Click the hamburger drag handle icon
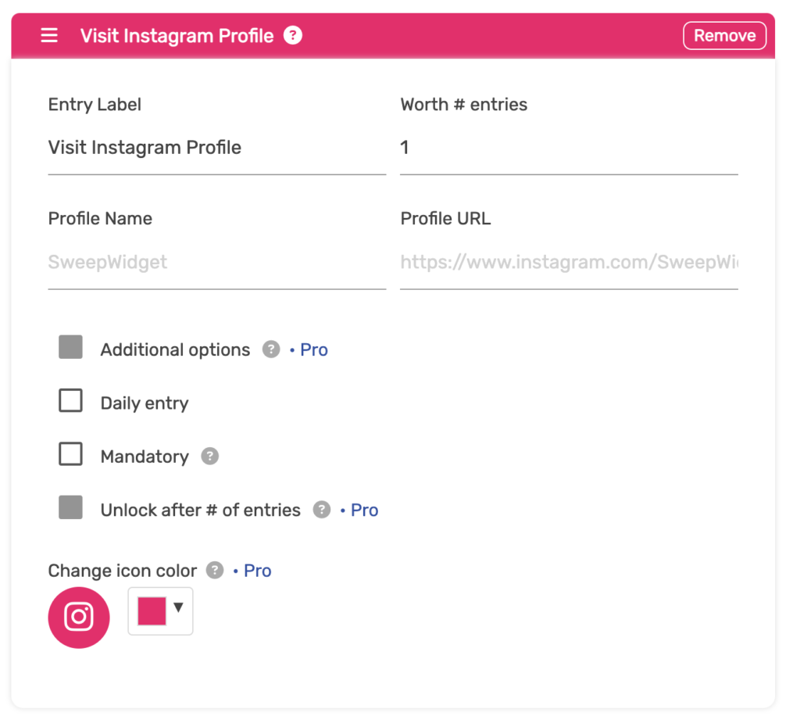The height and width of the screenshot is (727, 800). pyautogui.click(x=49, y=36)
